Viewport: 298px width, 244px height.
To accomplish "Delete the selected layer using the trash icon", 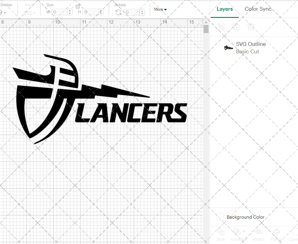I will tap(251, 27).
